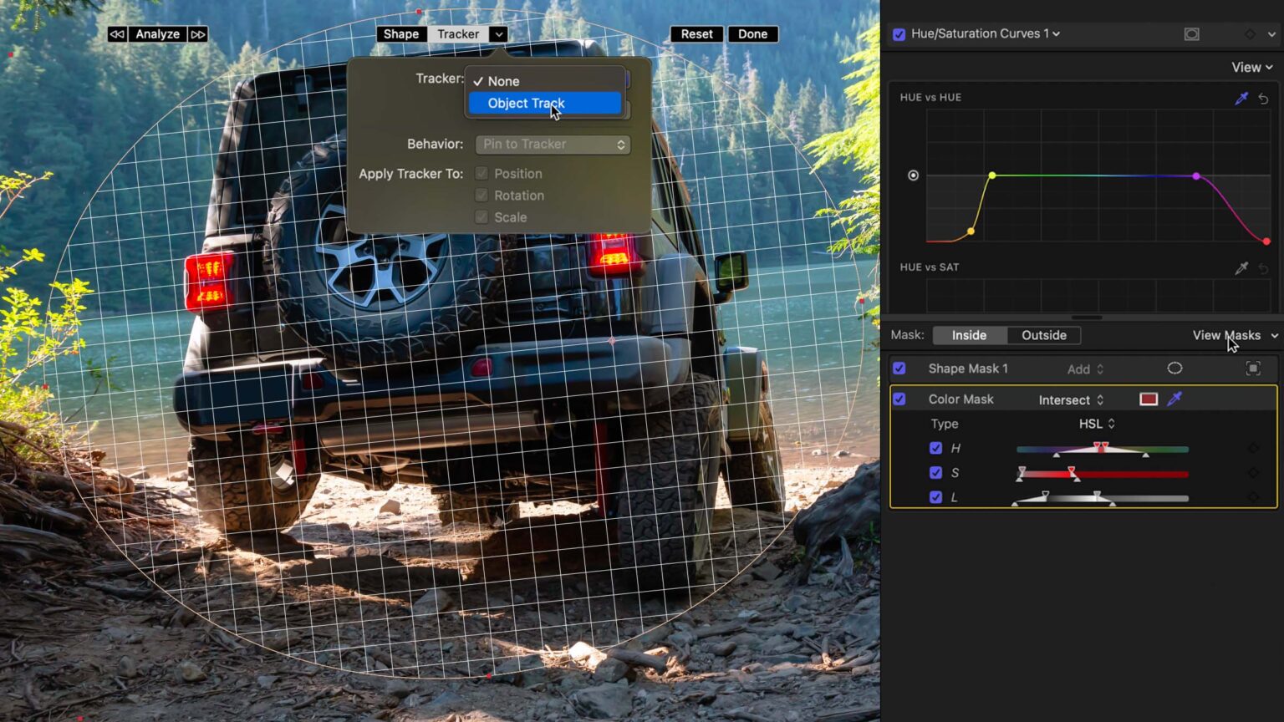Click the Analyze button

pos(157,33)
